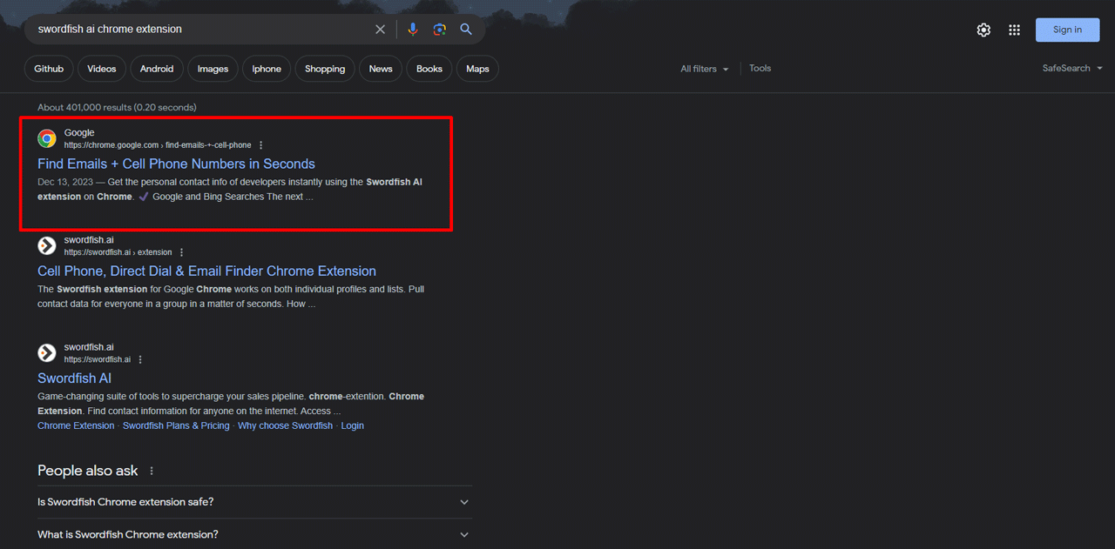Screen dimensions: 1115x549
Task: Switch to the News search tab
Action: click(380, 68)
